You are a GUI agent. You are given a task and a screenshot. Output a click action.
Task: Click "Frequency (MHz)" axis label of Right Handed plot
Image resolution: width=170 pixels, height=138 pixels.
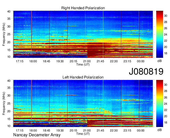point(4,34)
